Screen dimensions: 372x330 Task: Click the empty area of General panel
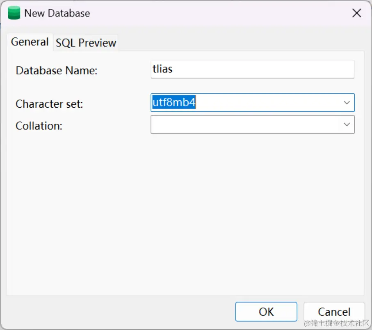pos(185,214)
